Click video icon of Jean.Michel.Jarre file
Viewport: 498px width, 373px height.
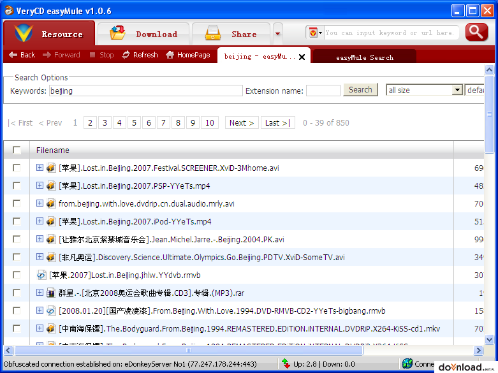51,239
